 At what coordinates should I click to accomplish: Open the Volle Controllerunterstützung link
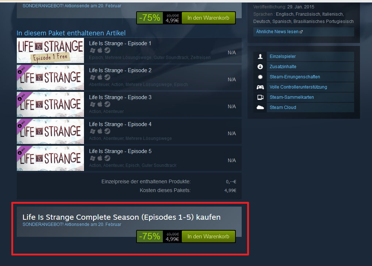(298, 87)
